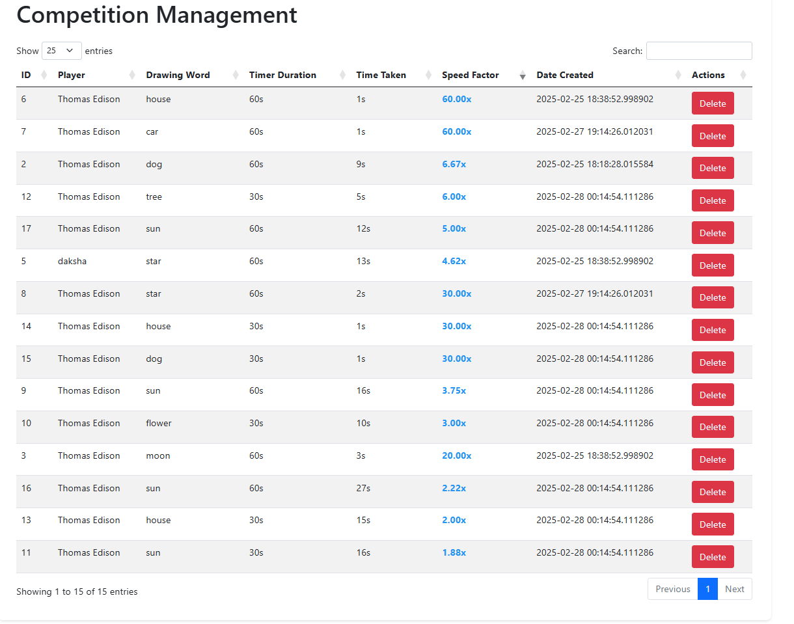Go to the Next page
The image size is (794, 624).
734,589
